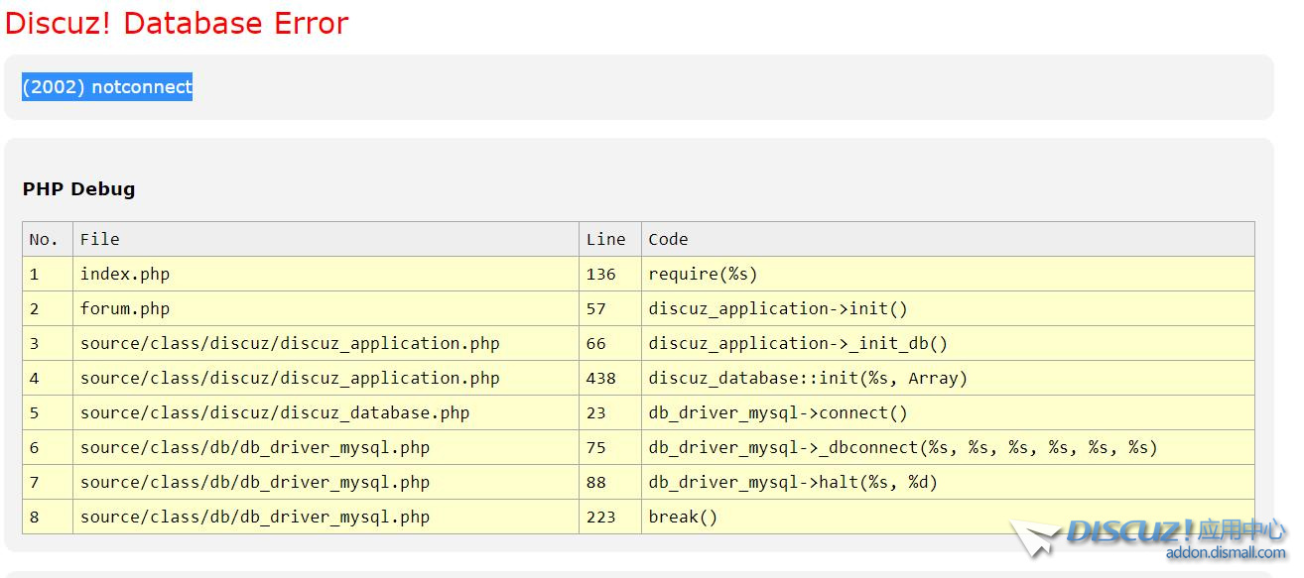
Task: Click row number "1" in the No. column
Action: click(x=48, y=274)
